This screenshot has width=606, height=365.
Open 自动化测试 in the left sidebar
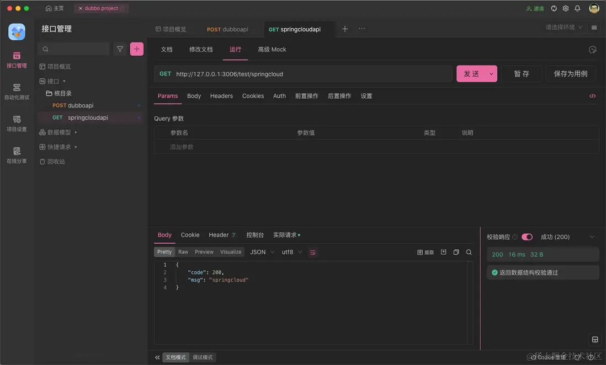click(17, 91)
